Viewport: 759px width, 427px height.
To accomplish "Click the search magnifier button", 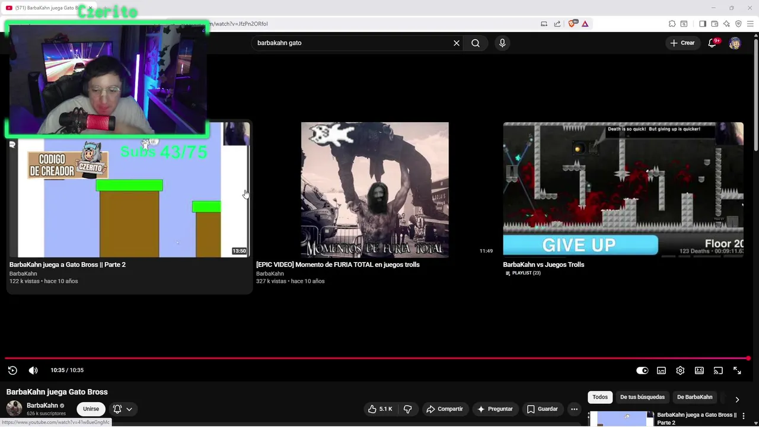I will coord(476,43).
